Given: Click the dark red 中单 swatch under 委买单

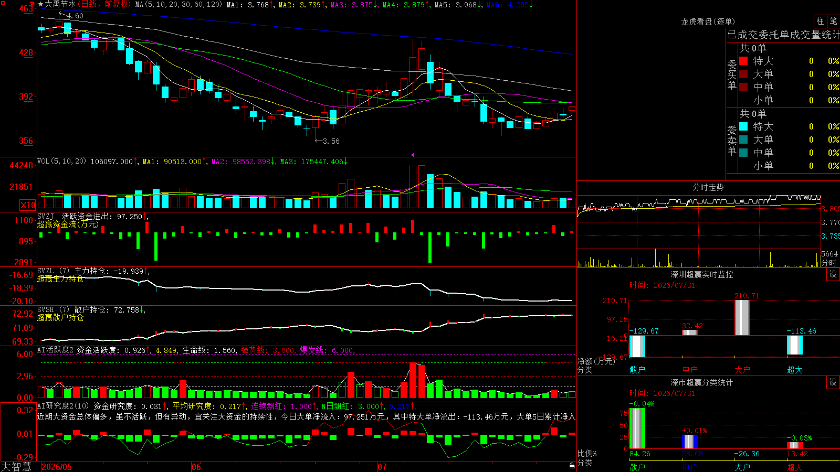Looking at the screenshot, I should click(743, 87).
